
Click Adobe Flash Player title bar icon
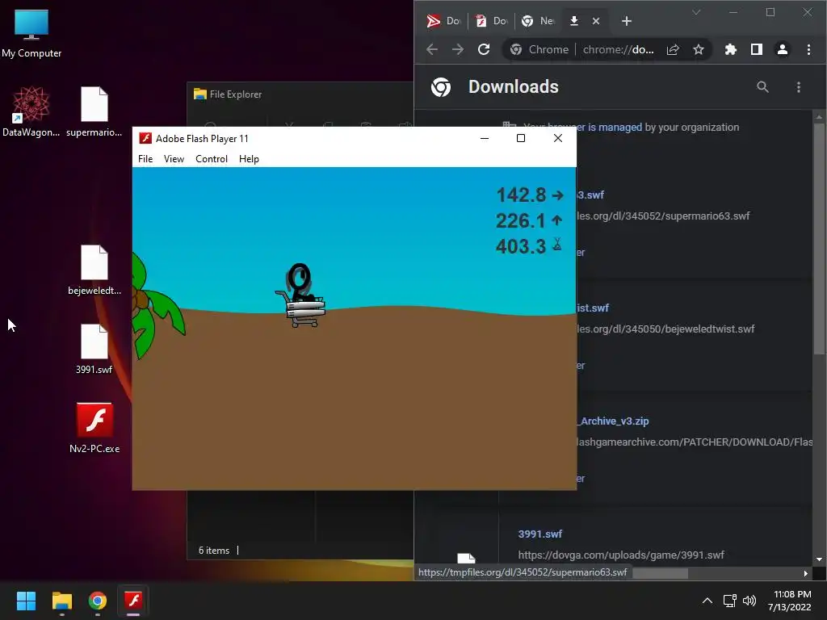click(145, 138)
